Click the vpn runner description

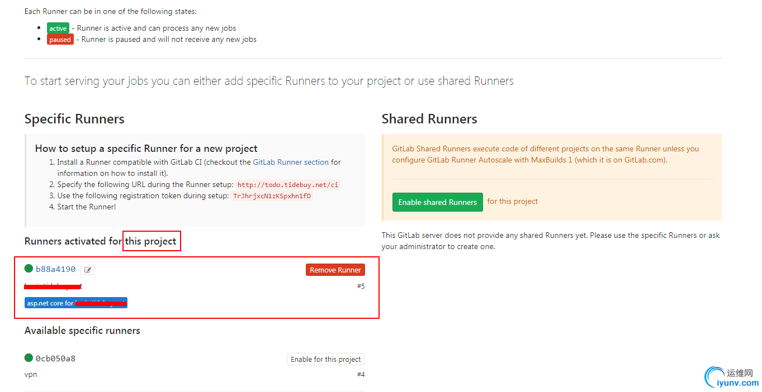[x=31, y=374]
